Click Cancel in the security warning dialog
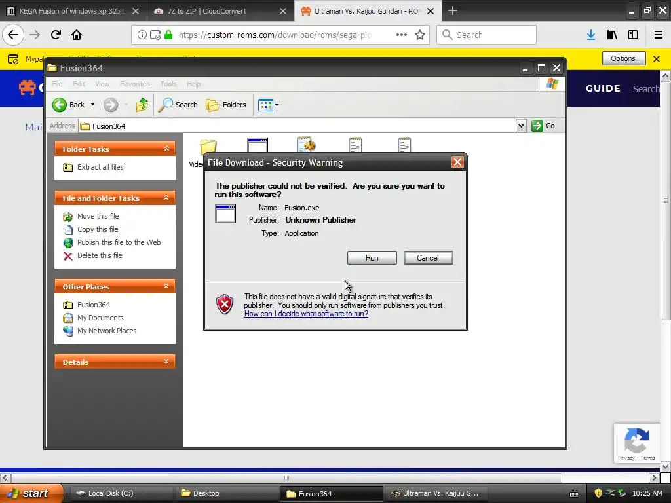The width and height of the screenshot is (671, 503). pyautogui.click(x=428, y=258)
